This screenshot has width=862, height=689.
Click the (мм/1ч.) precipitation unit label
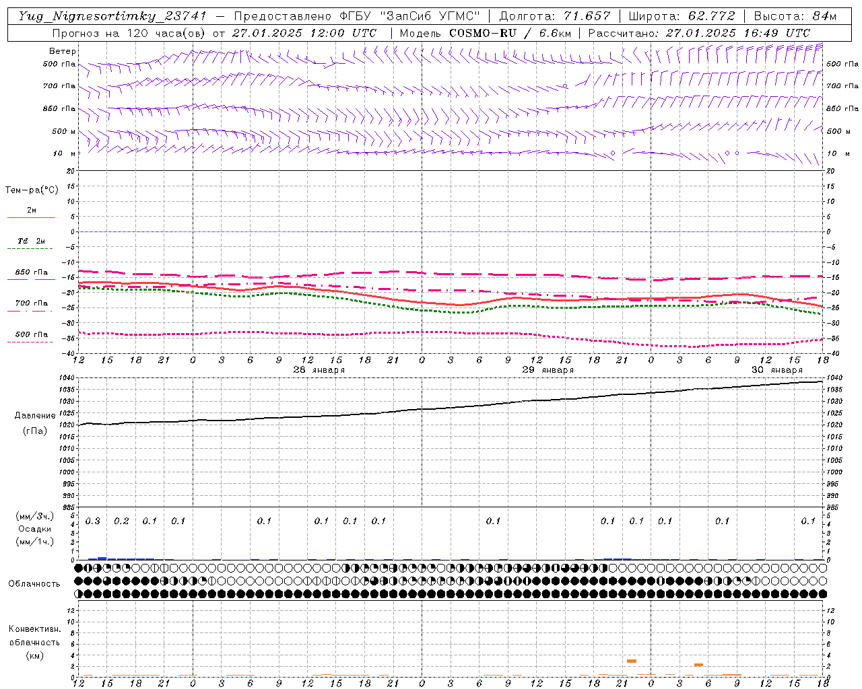pyautogui.click(x=35, y=542)
